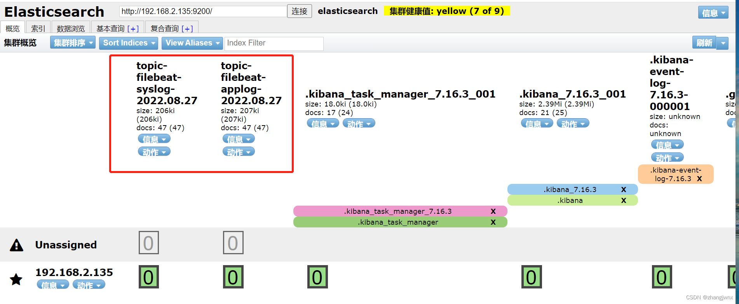
Task: Click 'size: 2.39Mi (2.39Mi)' under .kibana_7.16.3_001
Action: tap(556, 104)
